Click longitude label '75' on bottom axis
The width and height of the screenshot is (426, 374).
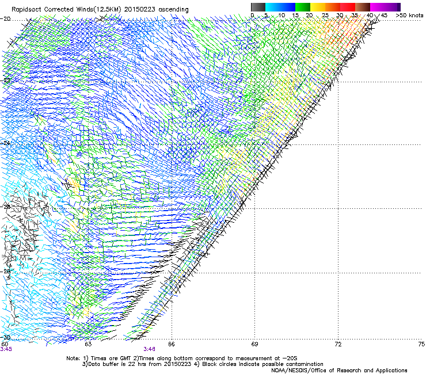(x=421, y=344)
